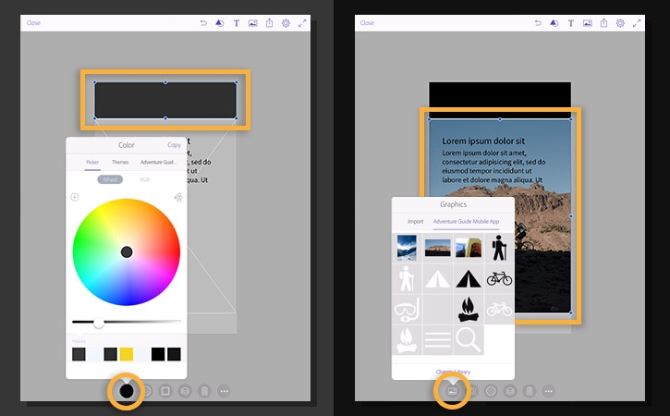Image resolution: width=670 pixels, height=416 pixels.
Task: Click the Text tool above the Color panel
Action: tap(236, 22)
